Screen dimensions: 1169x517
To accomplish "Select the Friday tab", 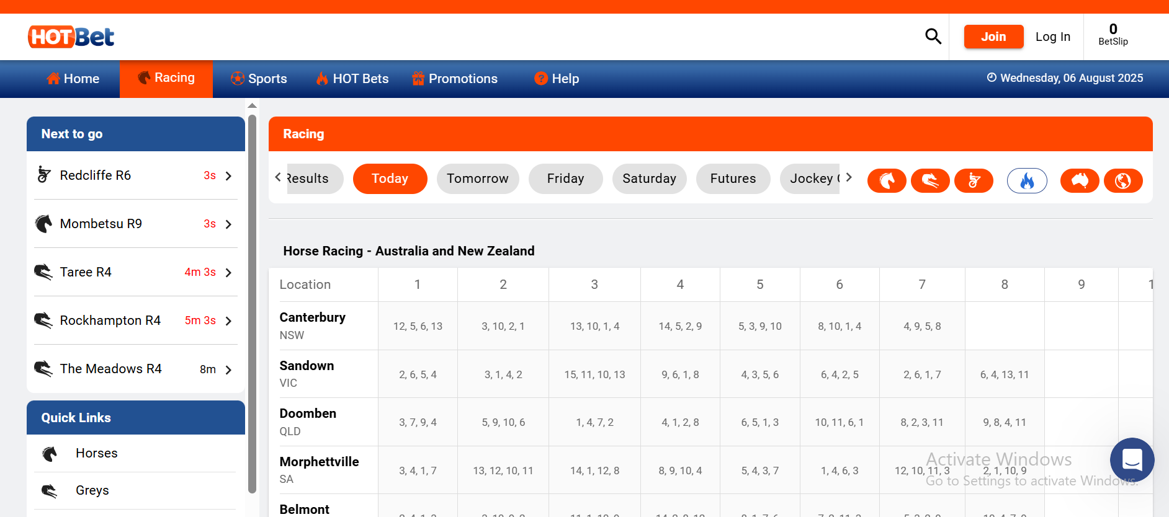I will click(565, 179).
